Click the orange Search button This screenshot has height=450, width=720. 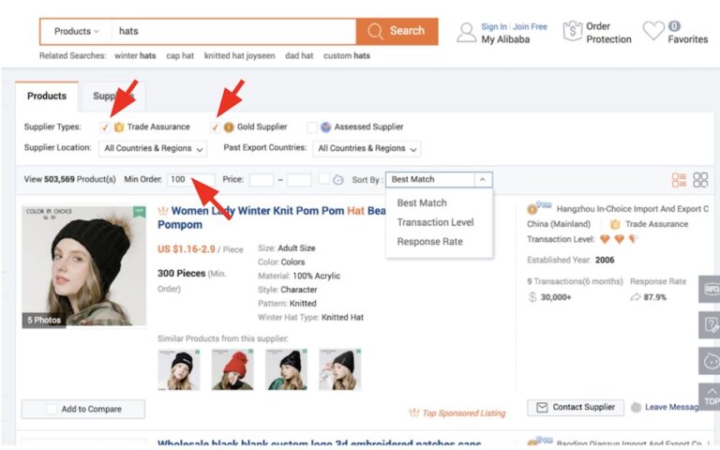point(397,31)
